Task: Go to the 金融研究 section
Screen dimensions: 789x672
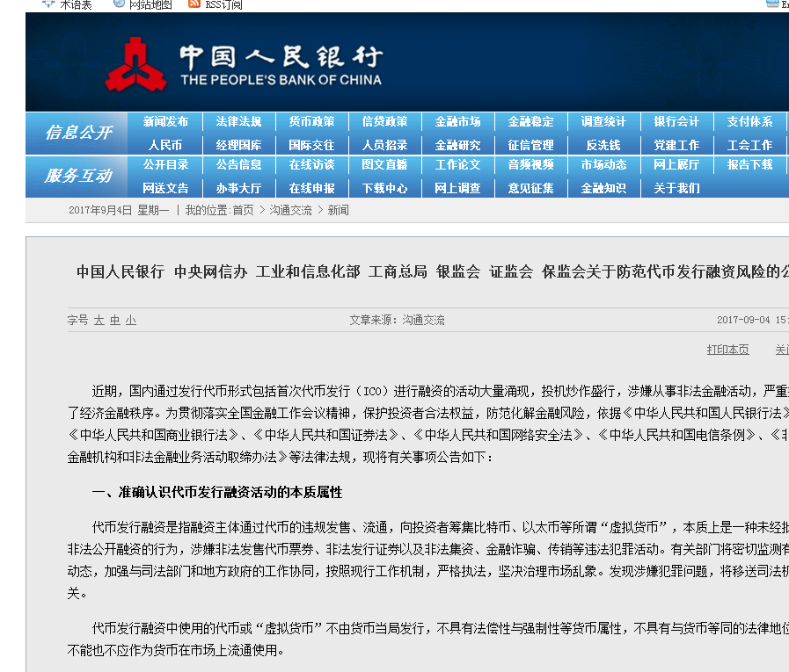Action: coord(458,145)
